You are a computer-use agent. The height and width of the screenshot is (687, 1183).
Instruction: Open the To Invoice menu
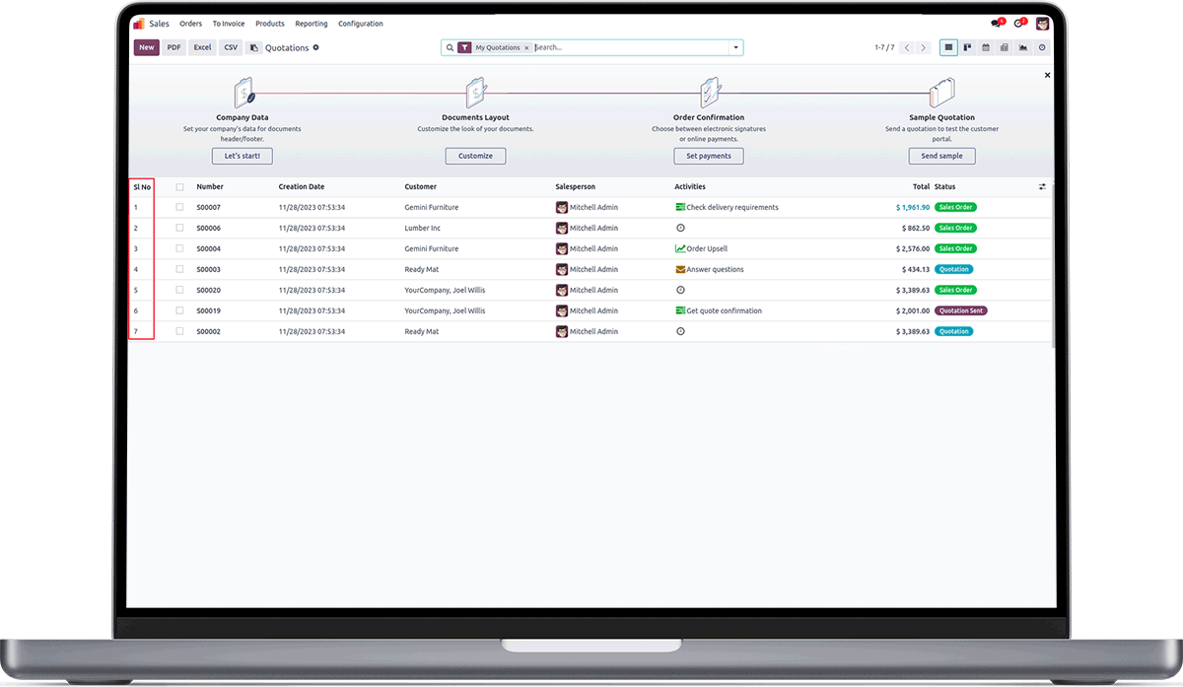pyautogui.click(x=229, y=24)
